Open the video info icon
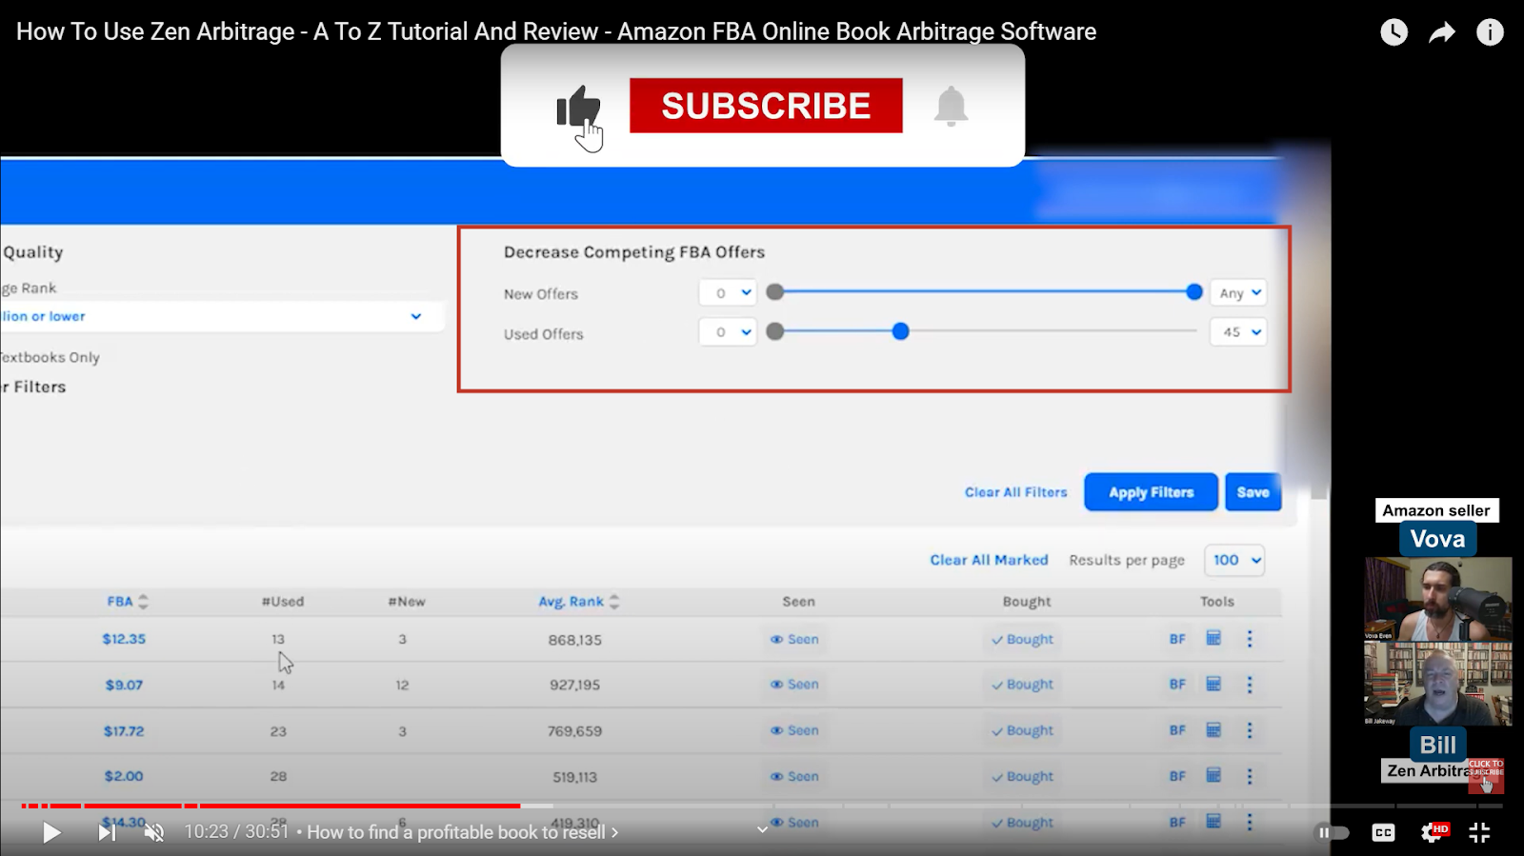The image size is (1524, 856). (1490, 32)
